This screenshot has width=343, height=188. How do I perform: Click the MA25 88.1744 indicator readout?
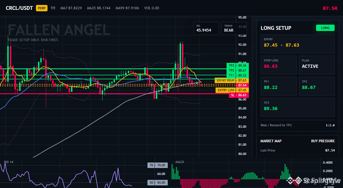tap(99, 8)
